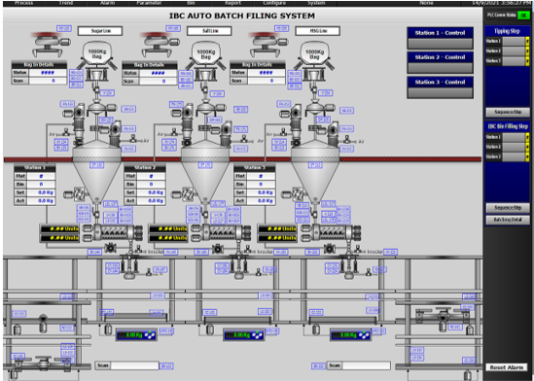
Task: Open the Batching Detail button
Action: [x=508, y=220]
